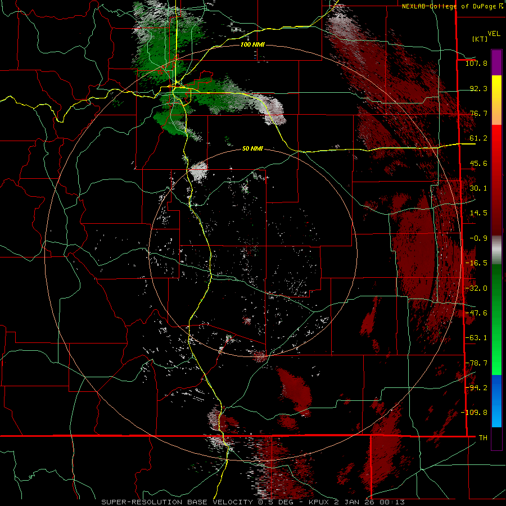The width and height of the screenshot is (506, 506).
Task: Click the -47.6 velocity scale value
Action: tap(476, 313)
